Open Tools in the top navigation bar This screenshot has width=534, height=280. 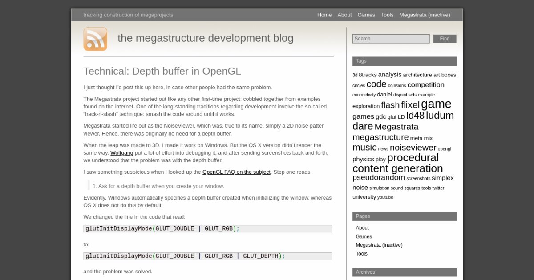point(387,15)
